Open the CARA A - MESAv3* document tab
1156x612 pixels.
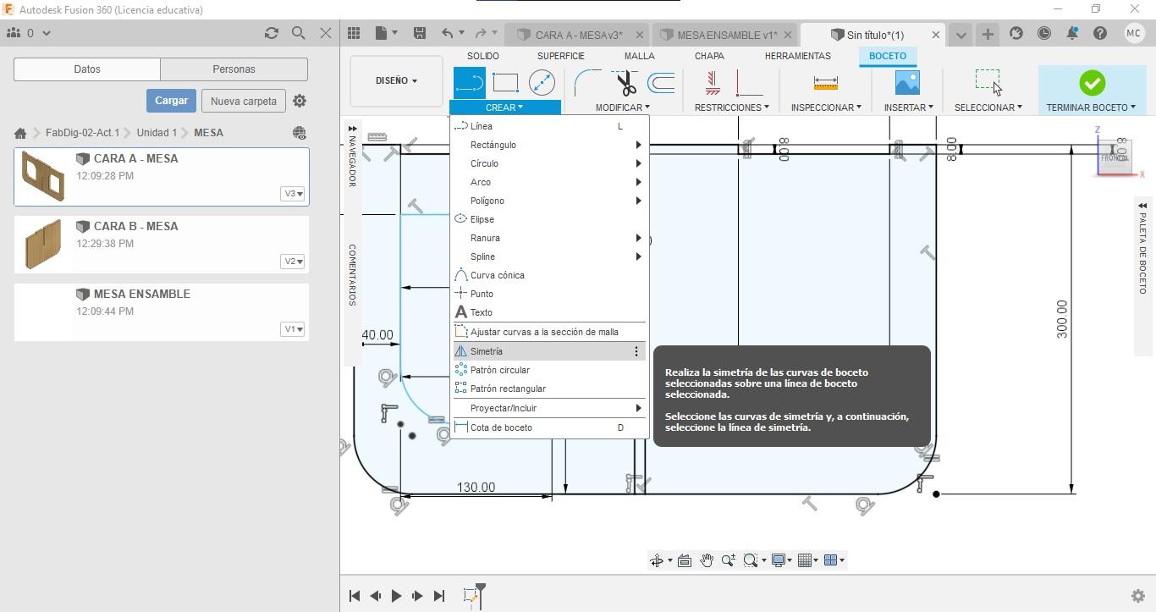(579, 35)
